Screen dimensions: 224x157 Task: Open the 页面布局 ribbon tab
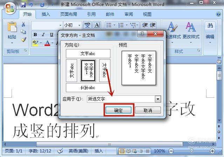69,14
